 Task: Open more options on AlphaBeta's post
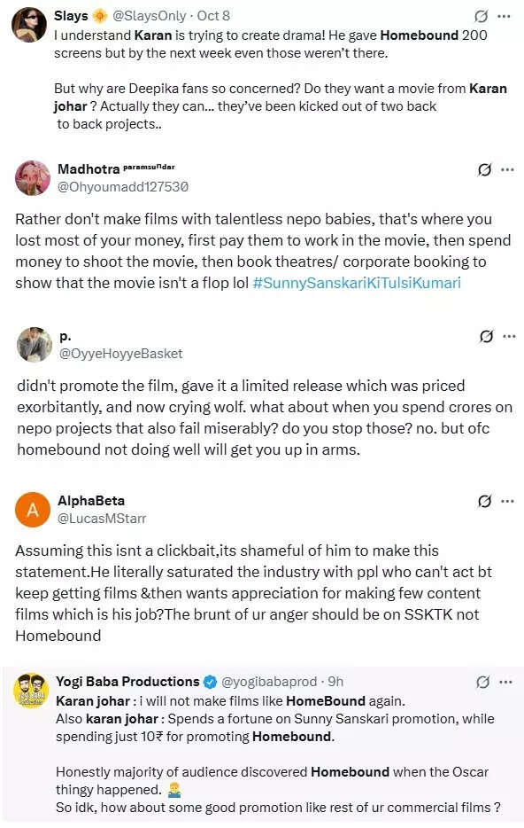(x=507, y=500)
